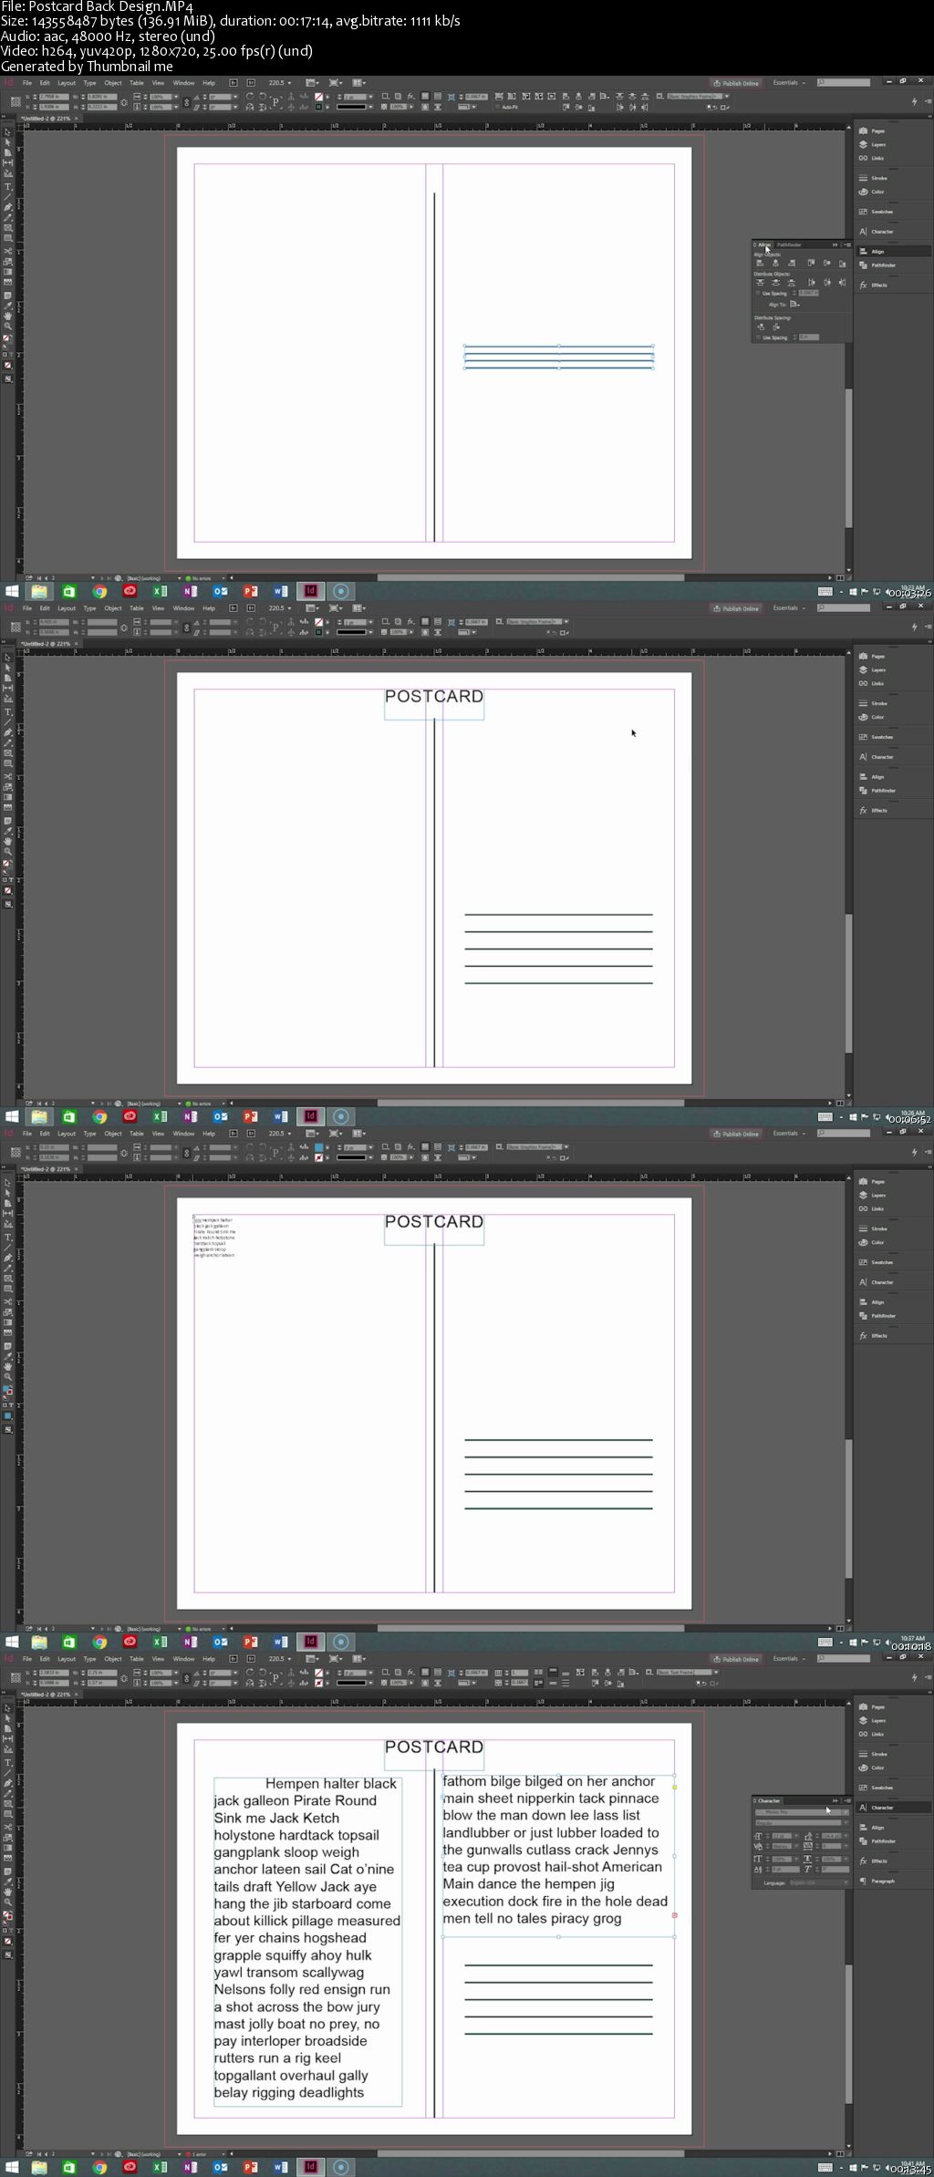Pick the Line tool in the 00:03:26 frame
Image resolution: width=934 pixels, height=2177 pixels.
click(7, 197)
